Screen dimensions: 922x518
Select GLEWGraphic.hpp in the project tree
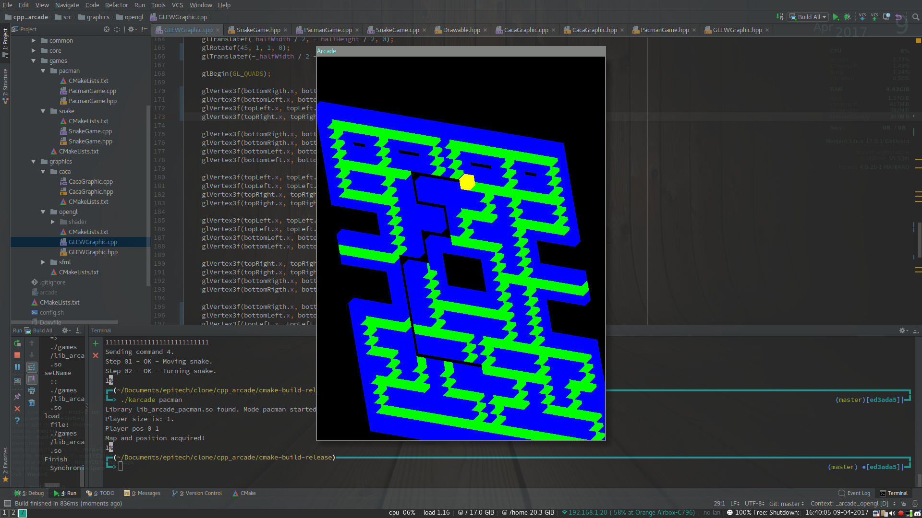[x=93, y=252]
